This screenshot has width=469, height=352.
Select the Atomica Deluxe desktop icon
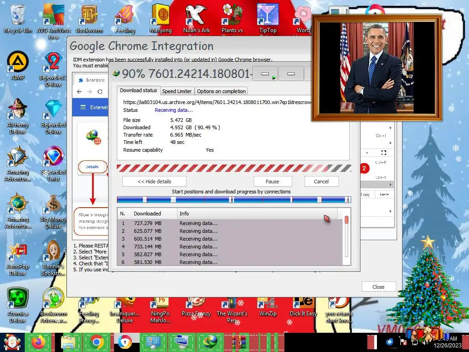click(18, 305)
